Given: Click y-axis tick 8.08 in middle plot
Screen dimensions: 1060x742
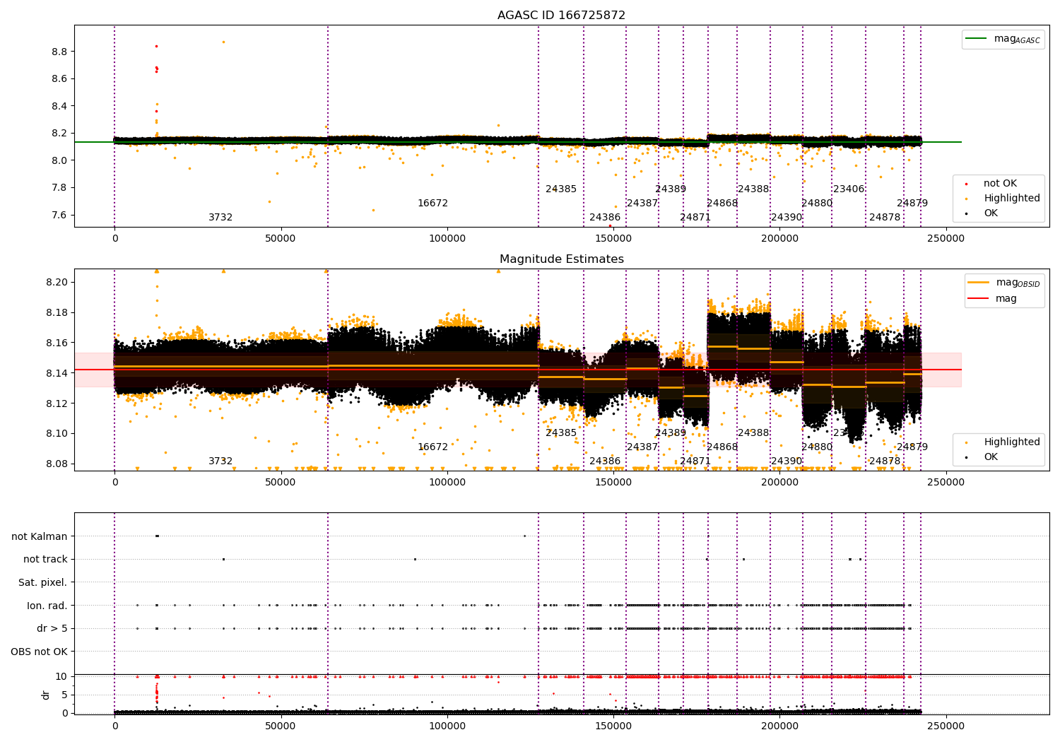Looking at the screenshot, I should 56,464.
